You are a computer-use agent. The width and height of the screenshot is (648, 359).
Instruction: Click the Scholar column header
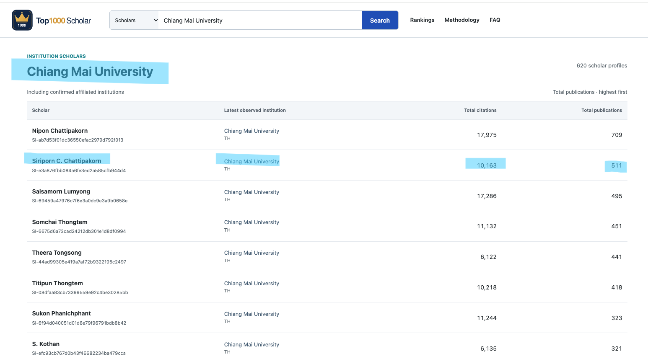(41, 110)
